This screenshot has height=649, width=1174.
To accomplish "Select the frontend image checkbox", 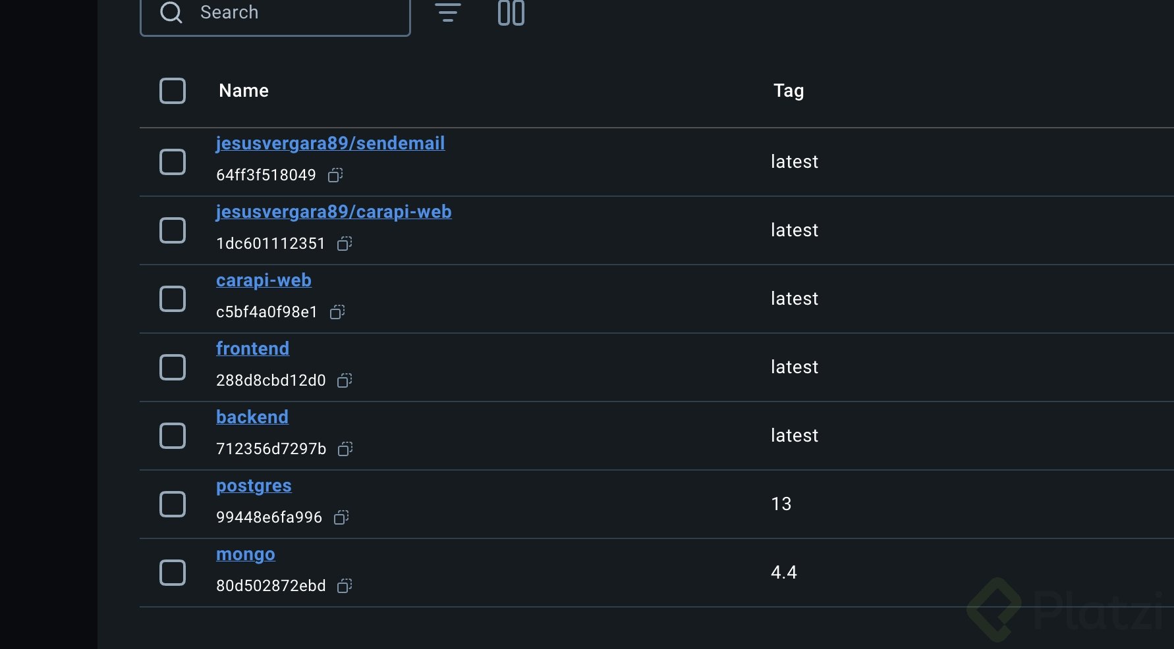I will (173, 367).
